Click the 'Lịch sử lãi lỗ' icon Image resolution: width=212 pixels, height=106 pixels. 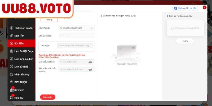click(12, 67)
